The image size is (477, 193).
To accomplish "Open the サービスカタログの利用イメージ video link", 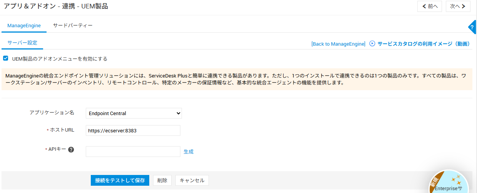I will point(424,44).
